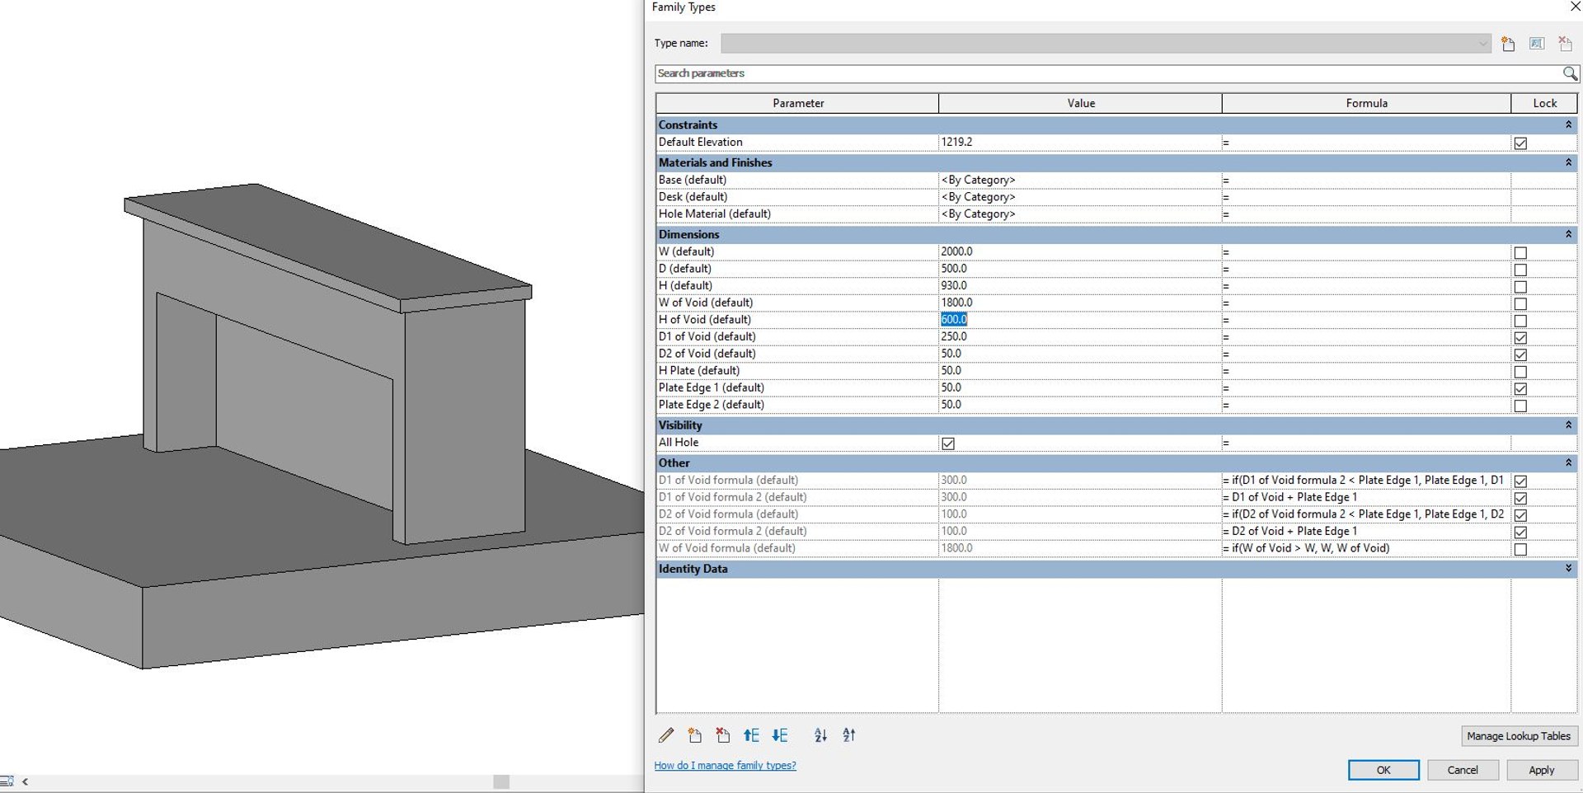
Task: Click the Parameter column header
Action: tap(797, 103)
